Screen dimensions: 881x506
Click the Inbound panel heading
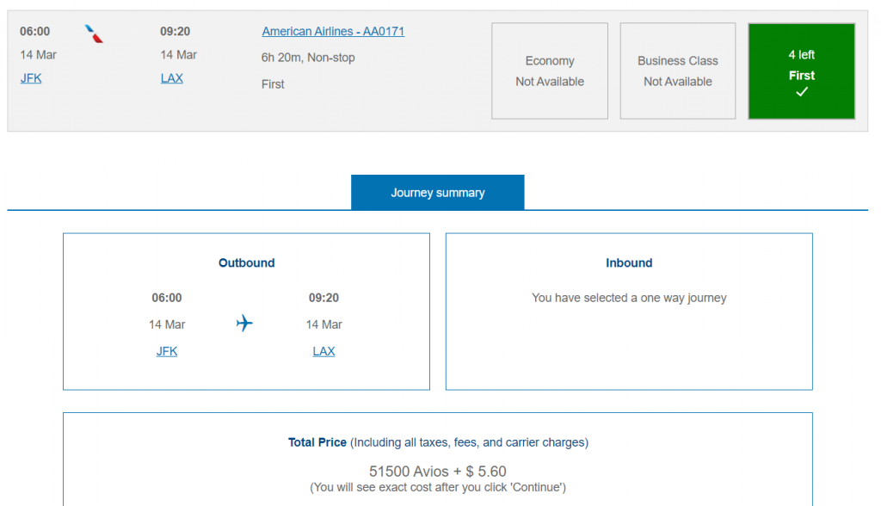click(629, 263)
